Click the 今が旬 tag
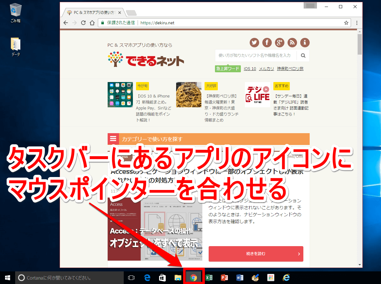 click(142, 86)
